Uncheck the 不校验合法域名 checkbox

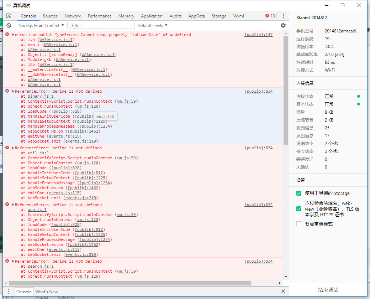pyautogui.click(x=299, y=209)
